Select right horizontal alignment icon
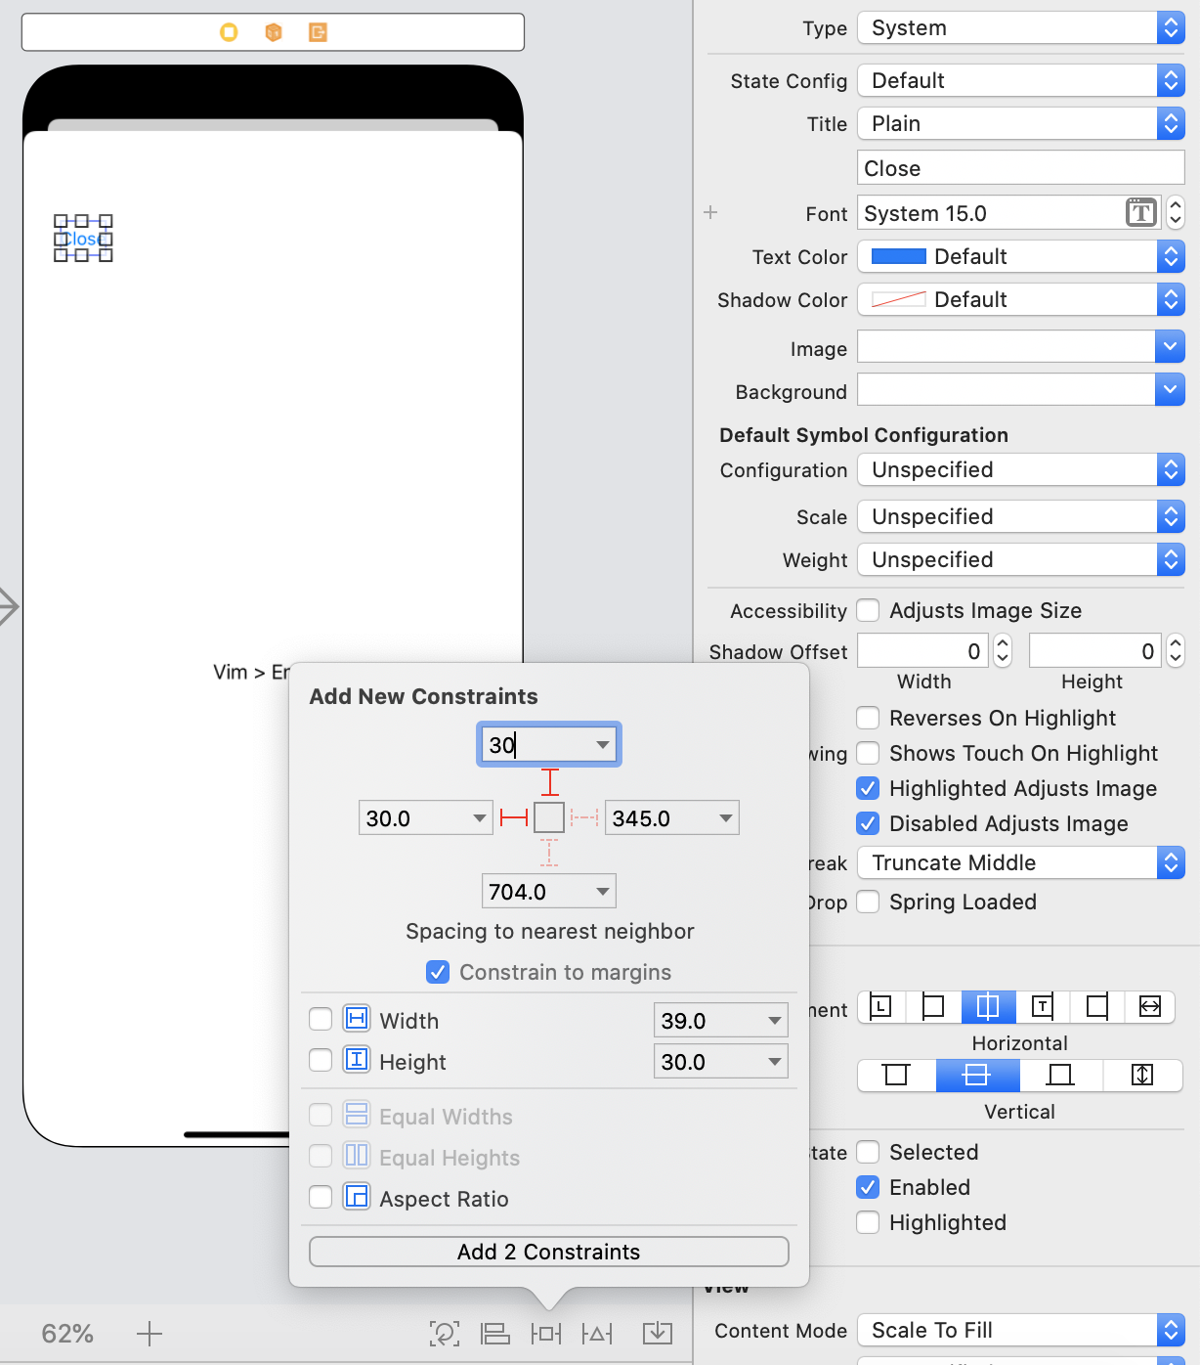 click(x=1097, y=1006)
